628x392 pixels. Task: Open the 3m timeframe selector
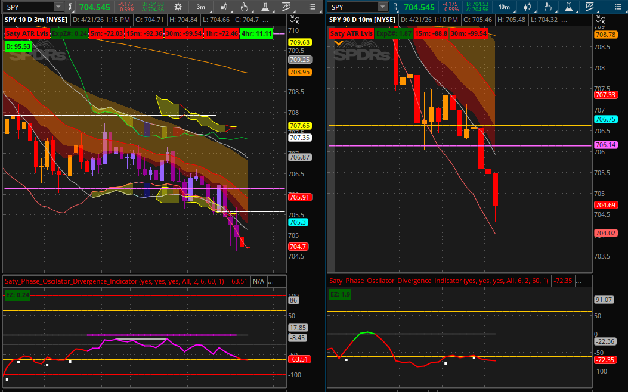tap(200, 7)
